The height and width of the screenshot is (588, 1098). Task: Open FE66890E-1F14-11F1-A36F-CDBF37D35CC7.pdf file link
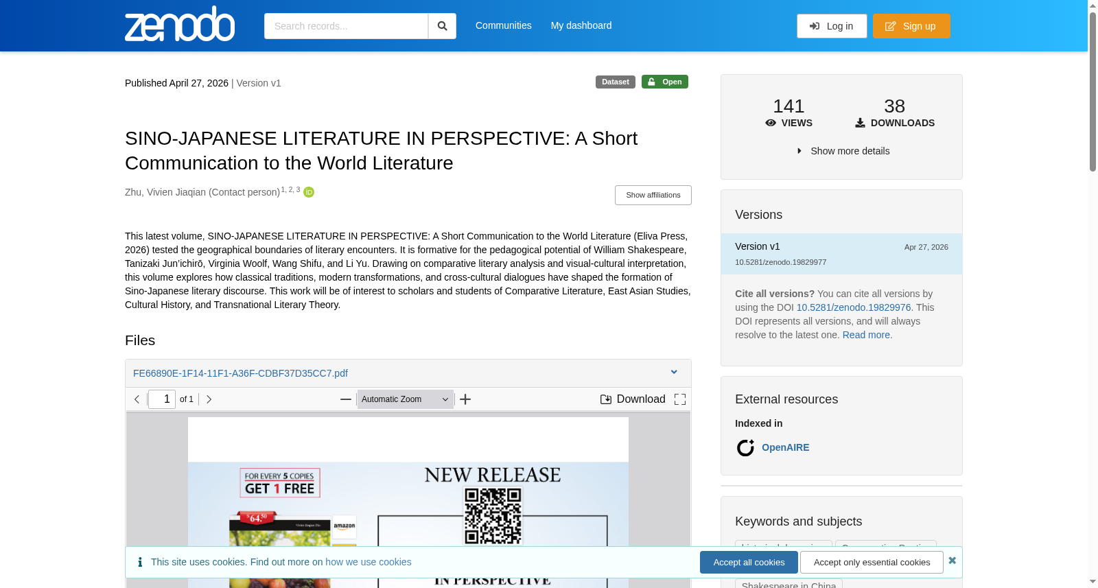(240, 373)
